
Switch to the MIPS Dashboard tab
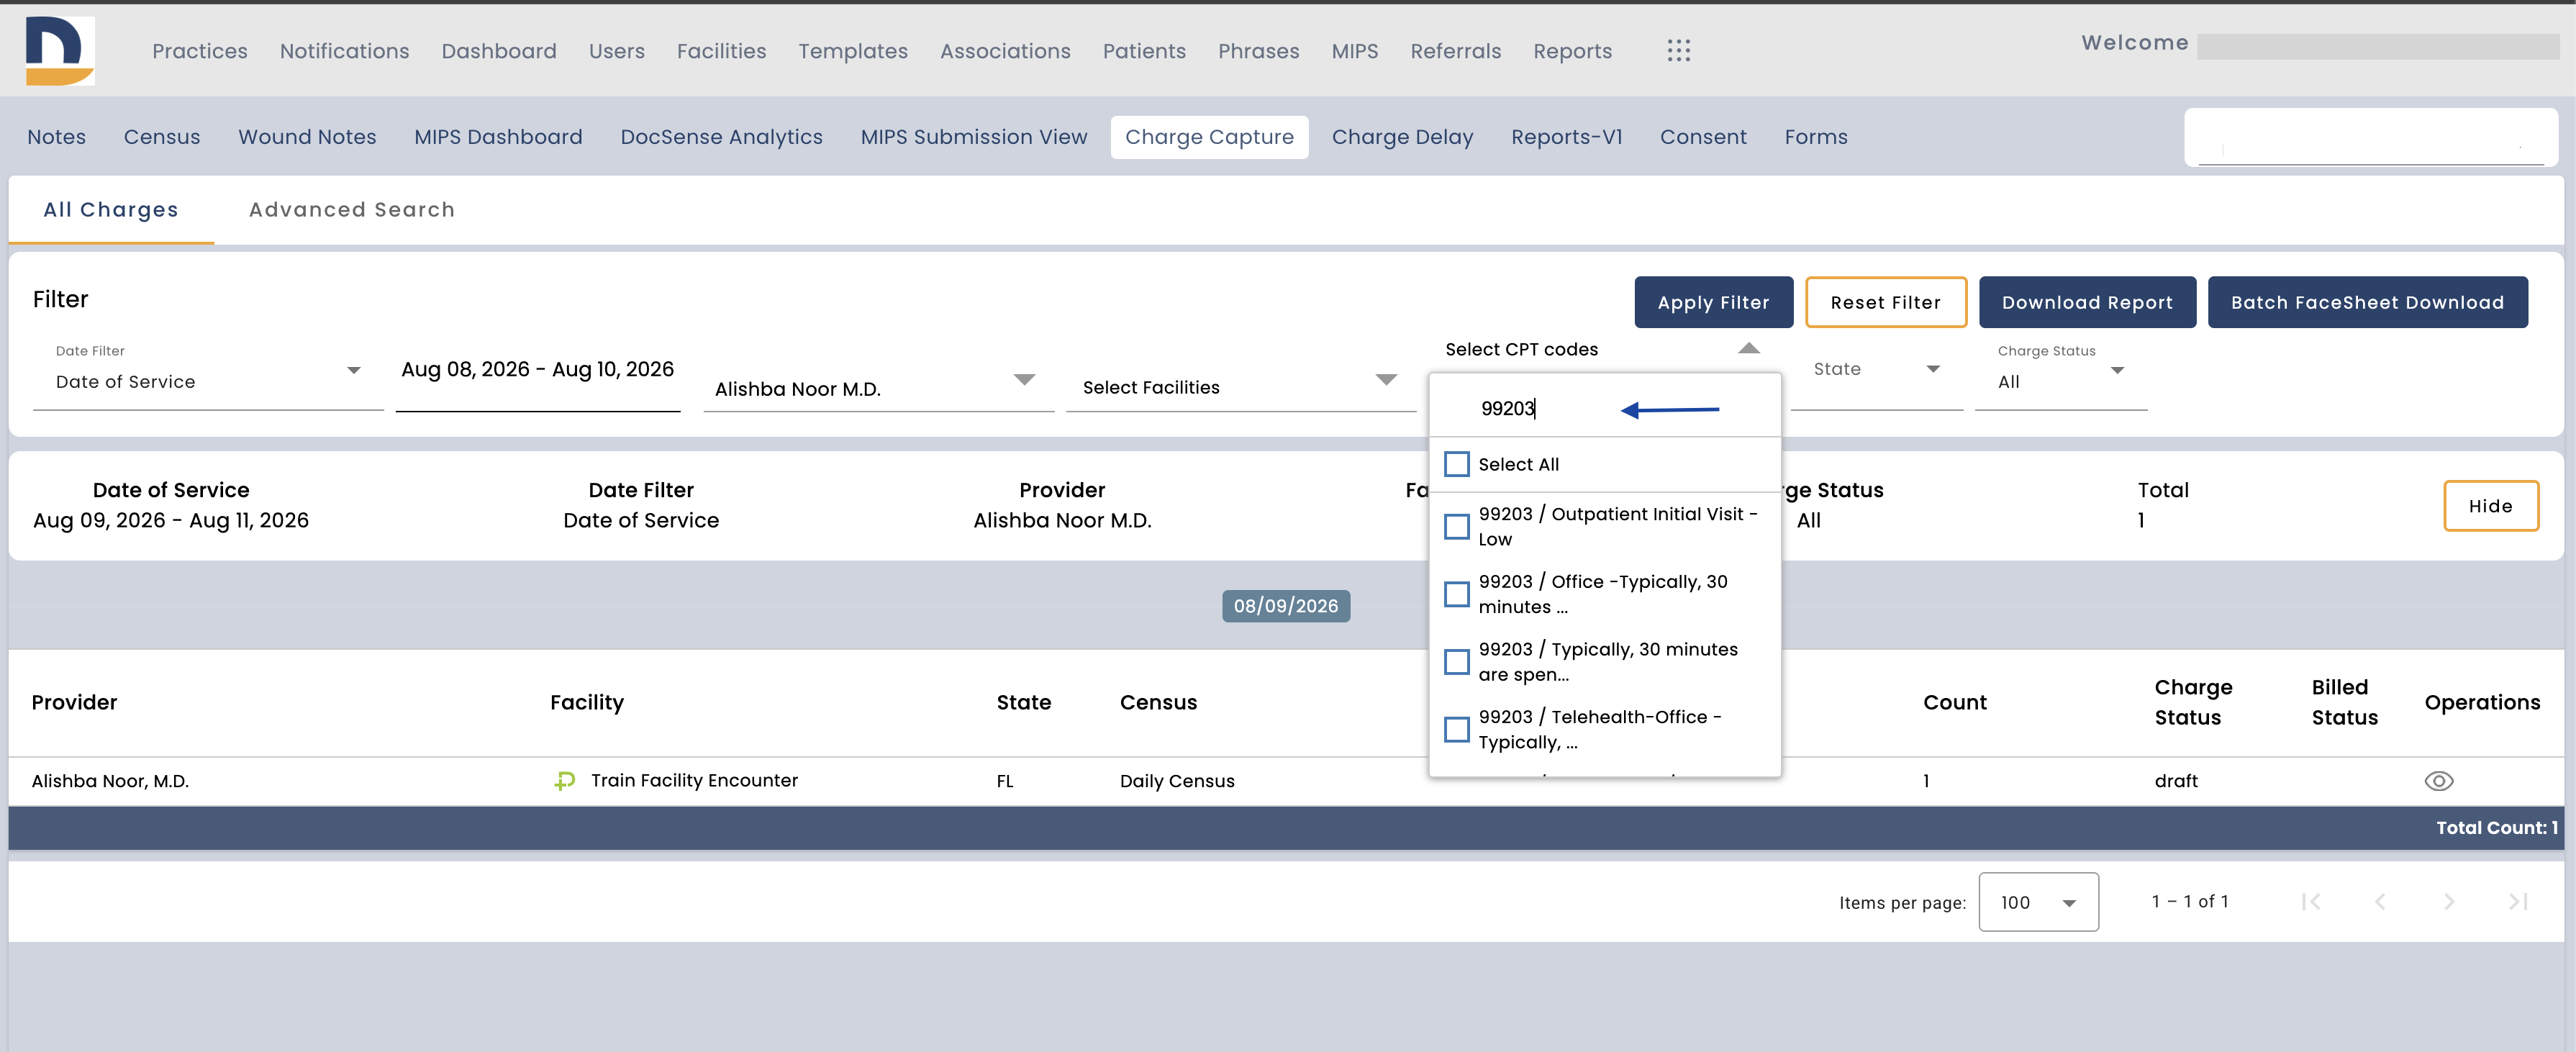[498, 137]
